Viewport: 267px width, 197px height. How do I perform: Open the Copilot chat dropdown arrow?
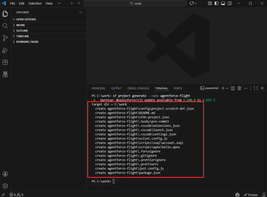pos(196,3)
